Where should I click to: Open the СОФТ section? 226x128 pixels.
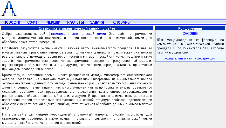click(32, 23)
